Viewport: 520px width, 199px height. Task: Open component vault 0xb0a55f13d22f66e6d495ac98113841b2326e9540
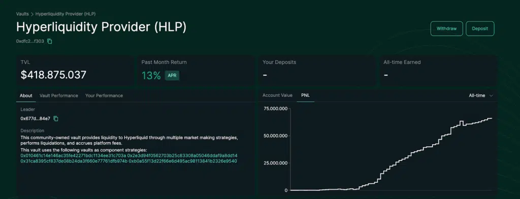[183, 161]
